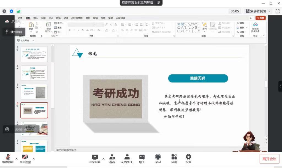
Task: Start recording with the 录制 icon
Action: pyautogui.click(x=158, y=159)
